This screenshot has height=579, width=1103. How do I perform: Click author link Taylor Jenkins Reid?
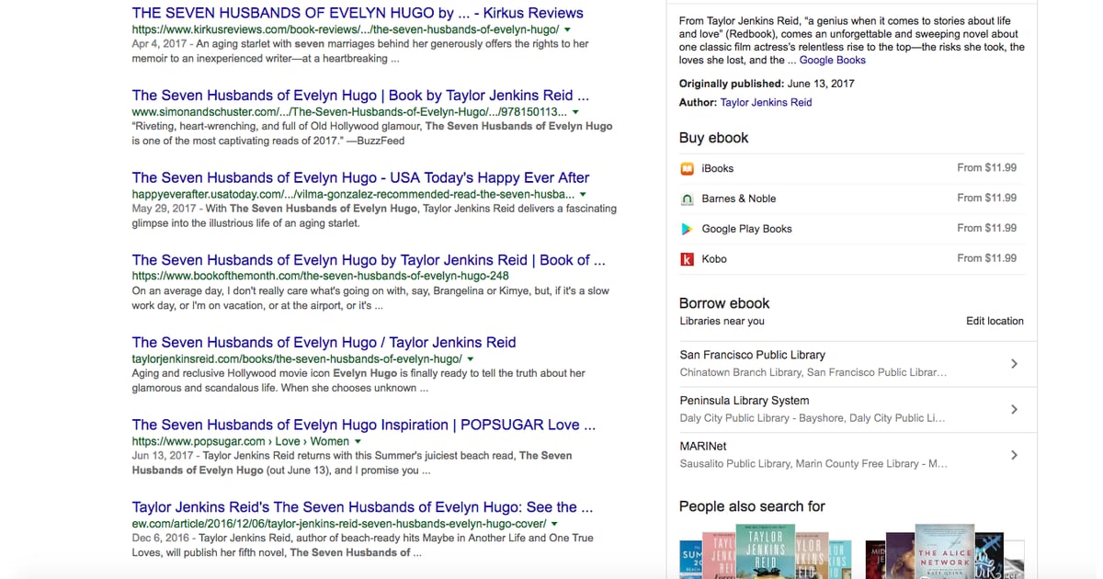[x=766, y=103]
